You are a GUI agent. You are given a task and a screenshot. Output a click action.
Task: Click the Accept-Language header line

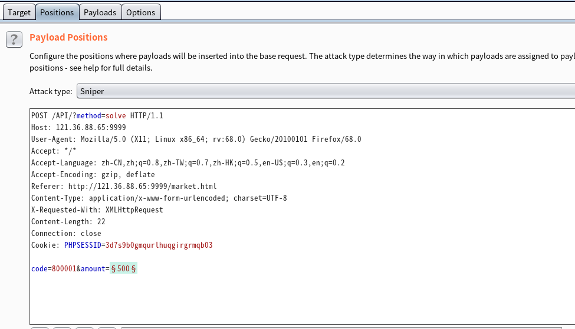coord(188,163)
